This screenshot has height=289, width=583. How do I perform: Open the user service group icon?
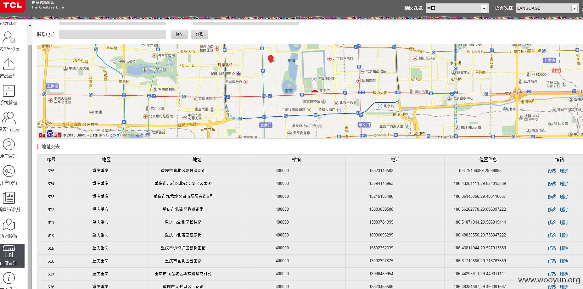(x=9, y=171)
